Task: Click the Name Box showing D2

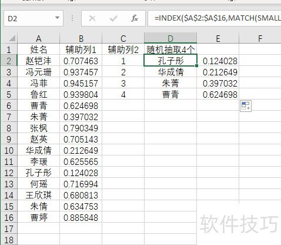Action: click(x=34, y=18)
